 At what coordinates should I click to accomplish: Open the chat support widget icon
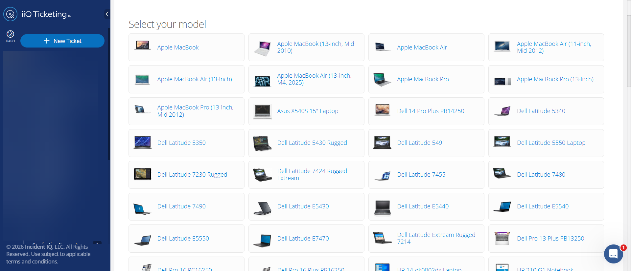[613, 254]
